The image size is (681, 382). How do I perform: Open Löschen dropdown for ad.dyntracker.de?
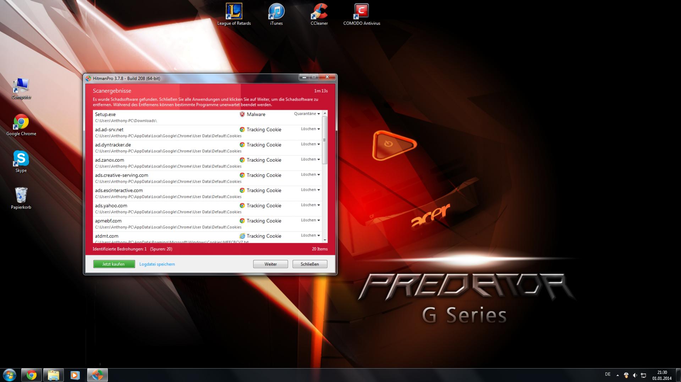(x=311, y=144)
